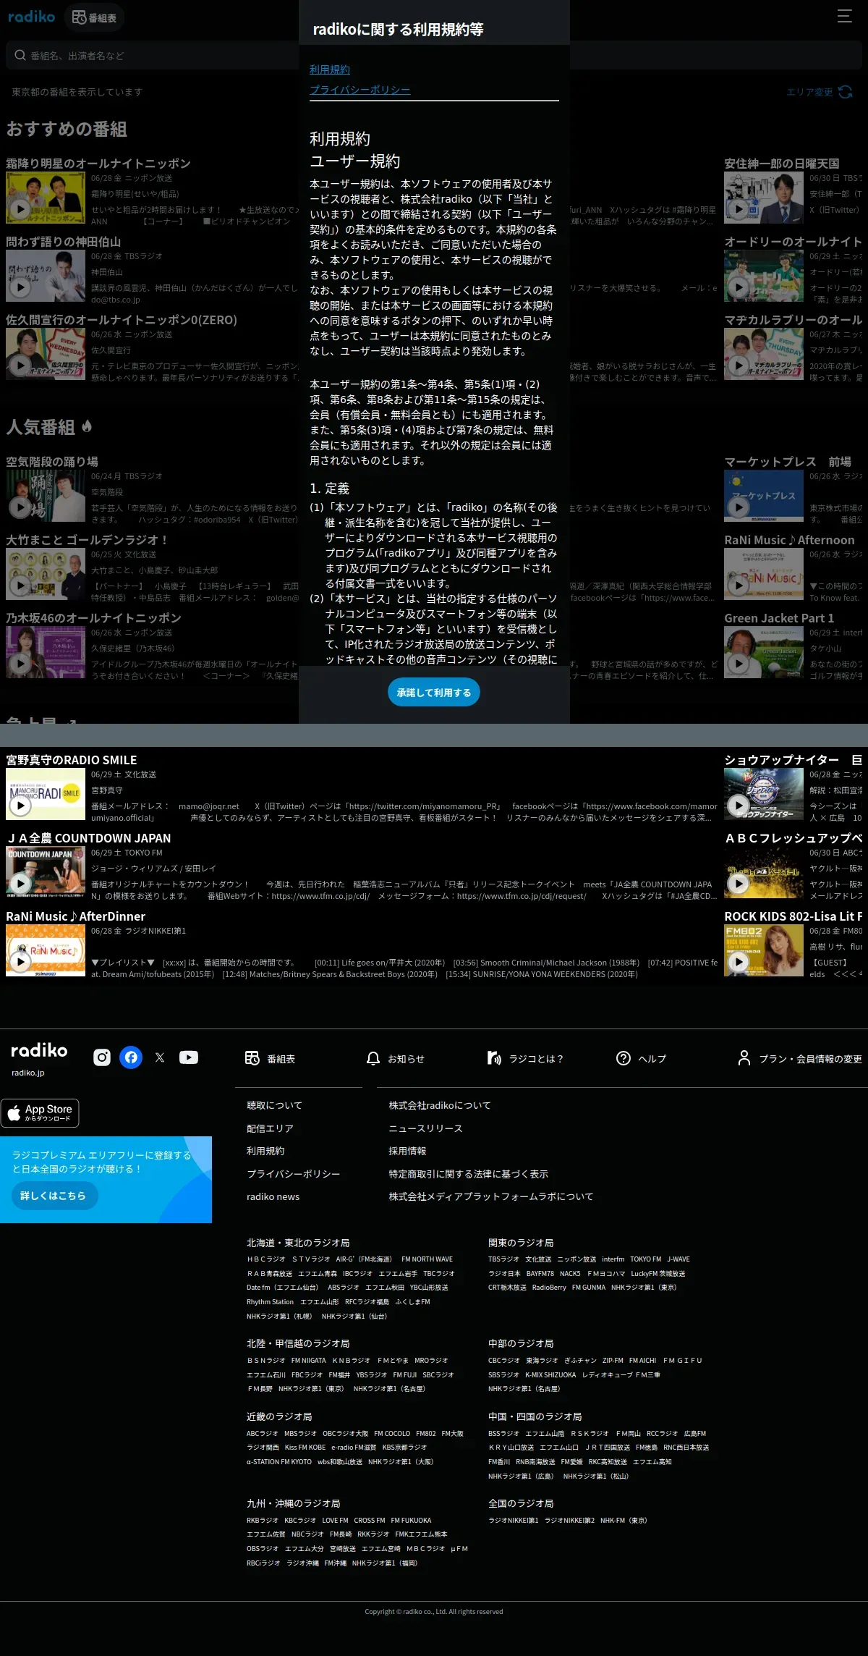Select HBCラジオ station link
868x1656 pixels.
pyautogui.click(x=266, y=1259)
